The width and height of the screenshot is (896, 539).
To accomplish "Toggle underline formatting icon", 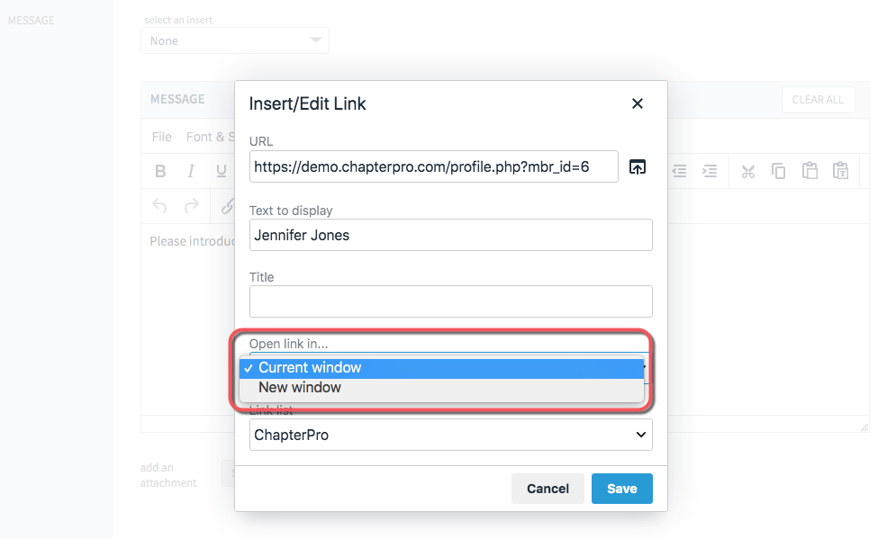I will [222, 171].
